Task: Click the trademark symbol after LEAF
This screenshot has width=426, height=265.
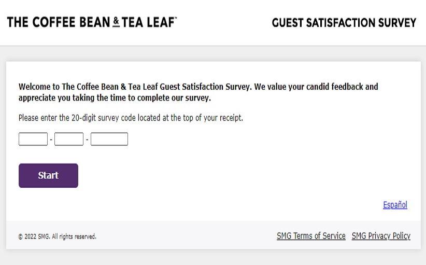Action: click(x=176, y=18)
